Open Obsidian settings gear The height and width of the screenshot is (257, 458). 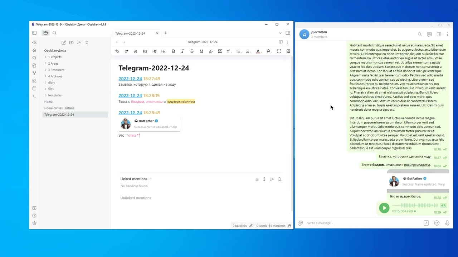point(34,223)
